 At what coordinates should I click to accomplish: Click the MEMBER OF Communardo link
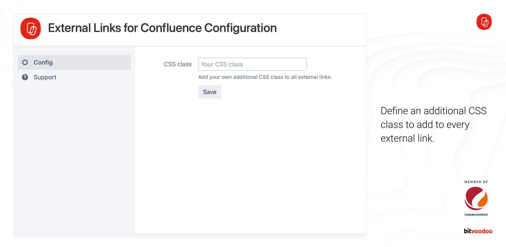pyautogui.click(x=476, y=198)
